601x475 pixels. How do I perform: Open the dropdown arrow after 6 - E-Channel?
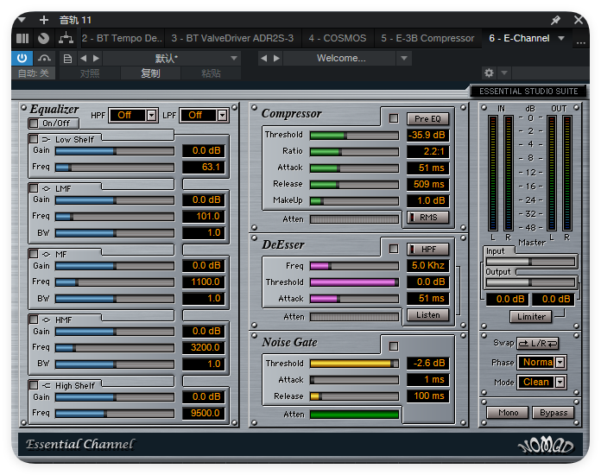(x=561, y=38)
